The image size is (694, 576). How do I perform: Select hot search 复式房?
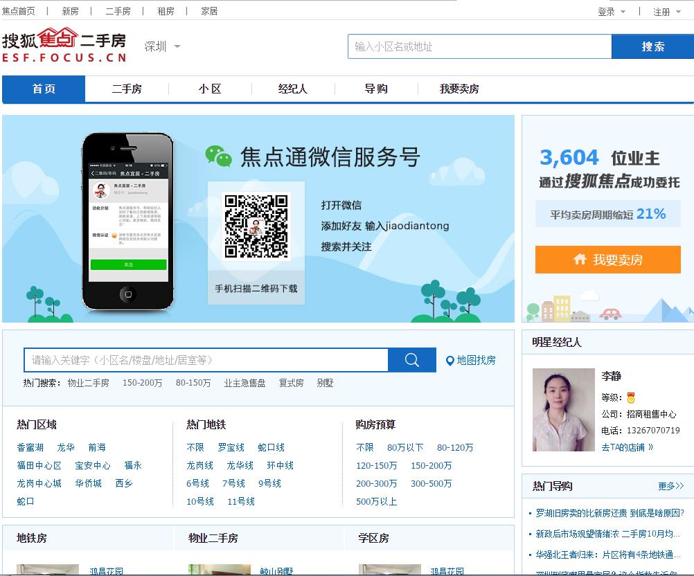point(291,383)
